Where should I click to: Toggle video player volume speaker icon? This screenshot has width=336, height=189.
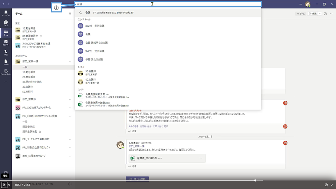pos(9,185)
